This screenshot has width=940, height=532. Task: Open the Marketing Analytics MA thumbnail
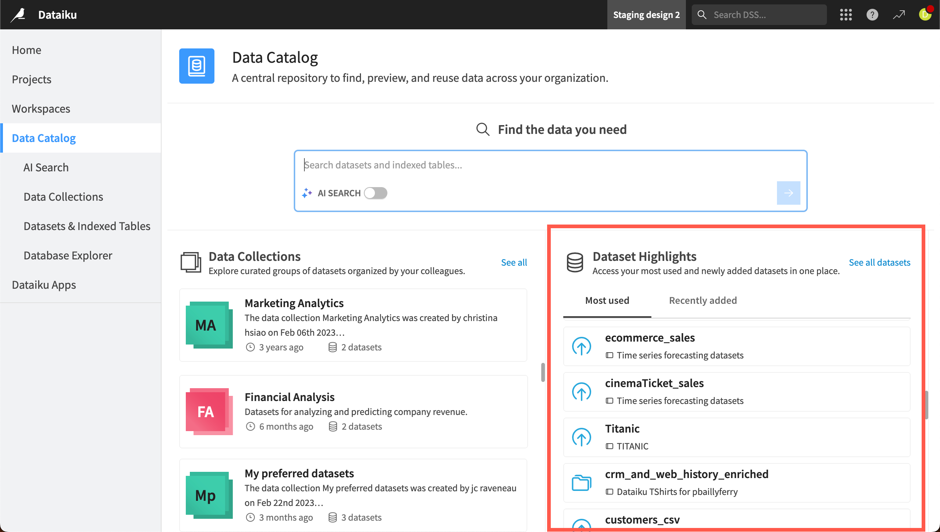tap(209, 325)
